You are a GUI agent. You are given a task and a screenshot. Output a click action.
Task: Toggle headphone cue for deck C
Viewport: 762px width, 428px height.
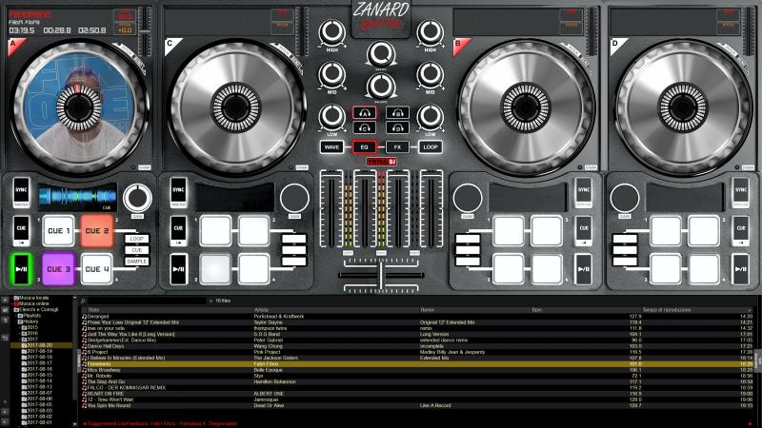click(365, 128)
